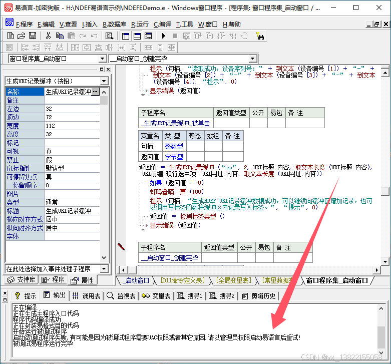
Task: Toggle float of the left work panel
Action: tap(102, 69)
